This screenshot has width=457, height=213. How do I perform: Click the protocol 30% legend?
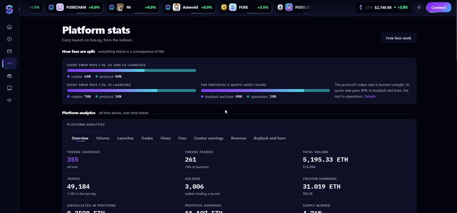[108, 97]
